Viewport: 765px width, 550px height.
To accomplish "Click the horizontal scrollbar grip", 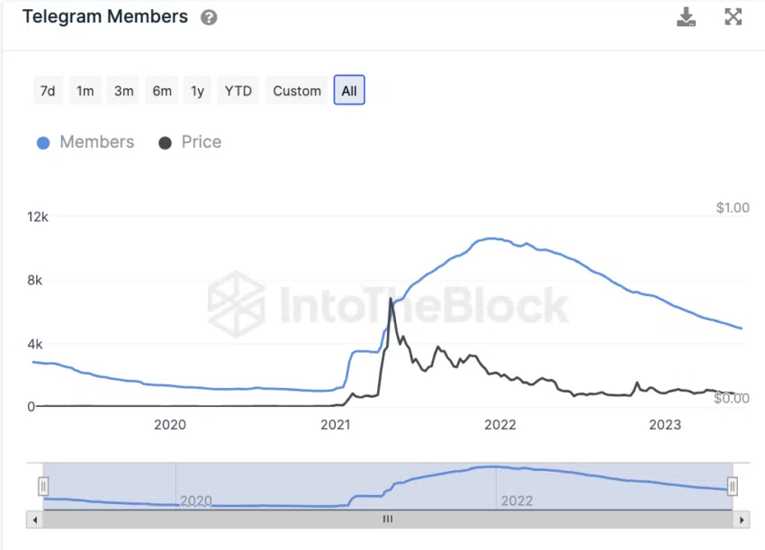I will coord(388,519).
